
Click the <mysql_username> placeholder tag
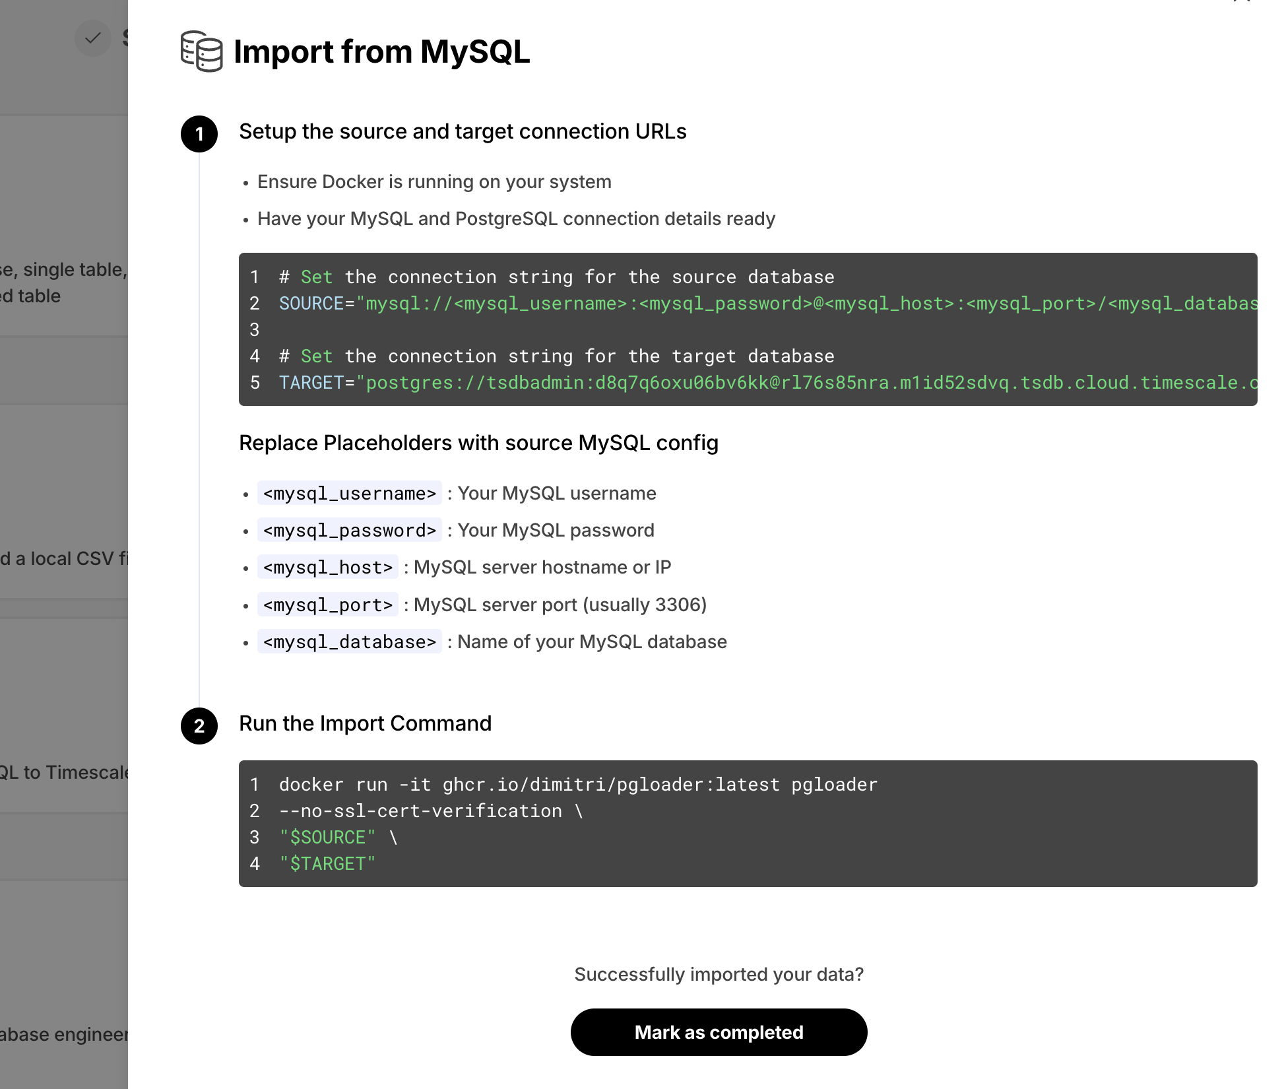tap(349, 494)
